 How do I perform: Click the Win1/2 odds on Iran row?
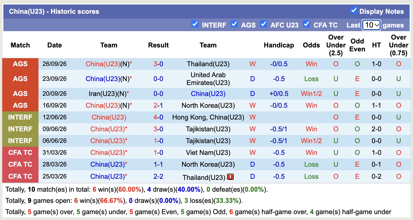click(311, 94)
